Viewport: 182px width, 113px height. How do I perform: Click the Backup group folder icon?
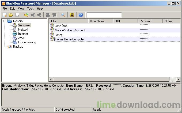10,47
